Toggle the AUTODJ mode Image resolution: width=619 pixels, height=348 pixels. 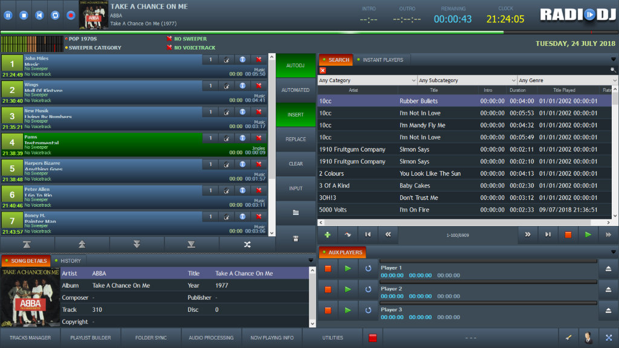296,65
